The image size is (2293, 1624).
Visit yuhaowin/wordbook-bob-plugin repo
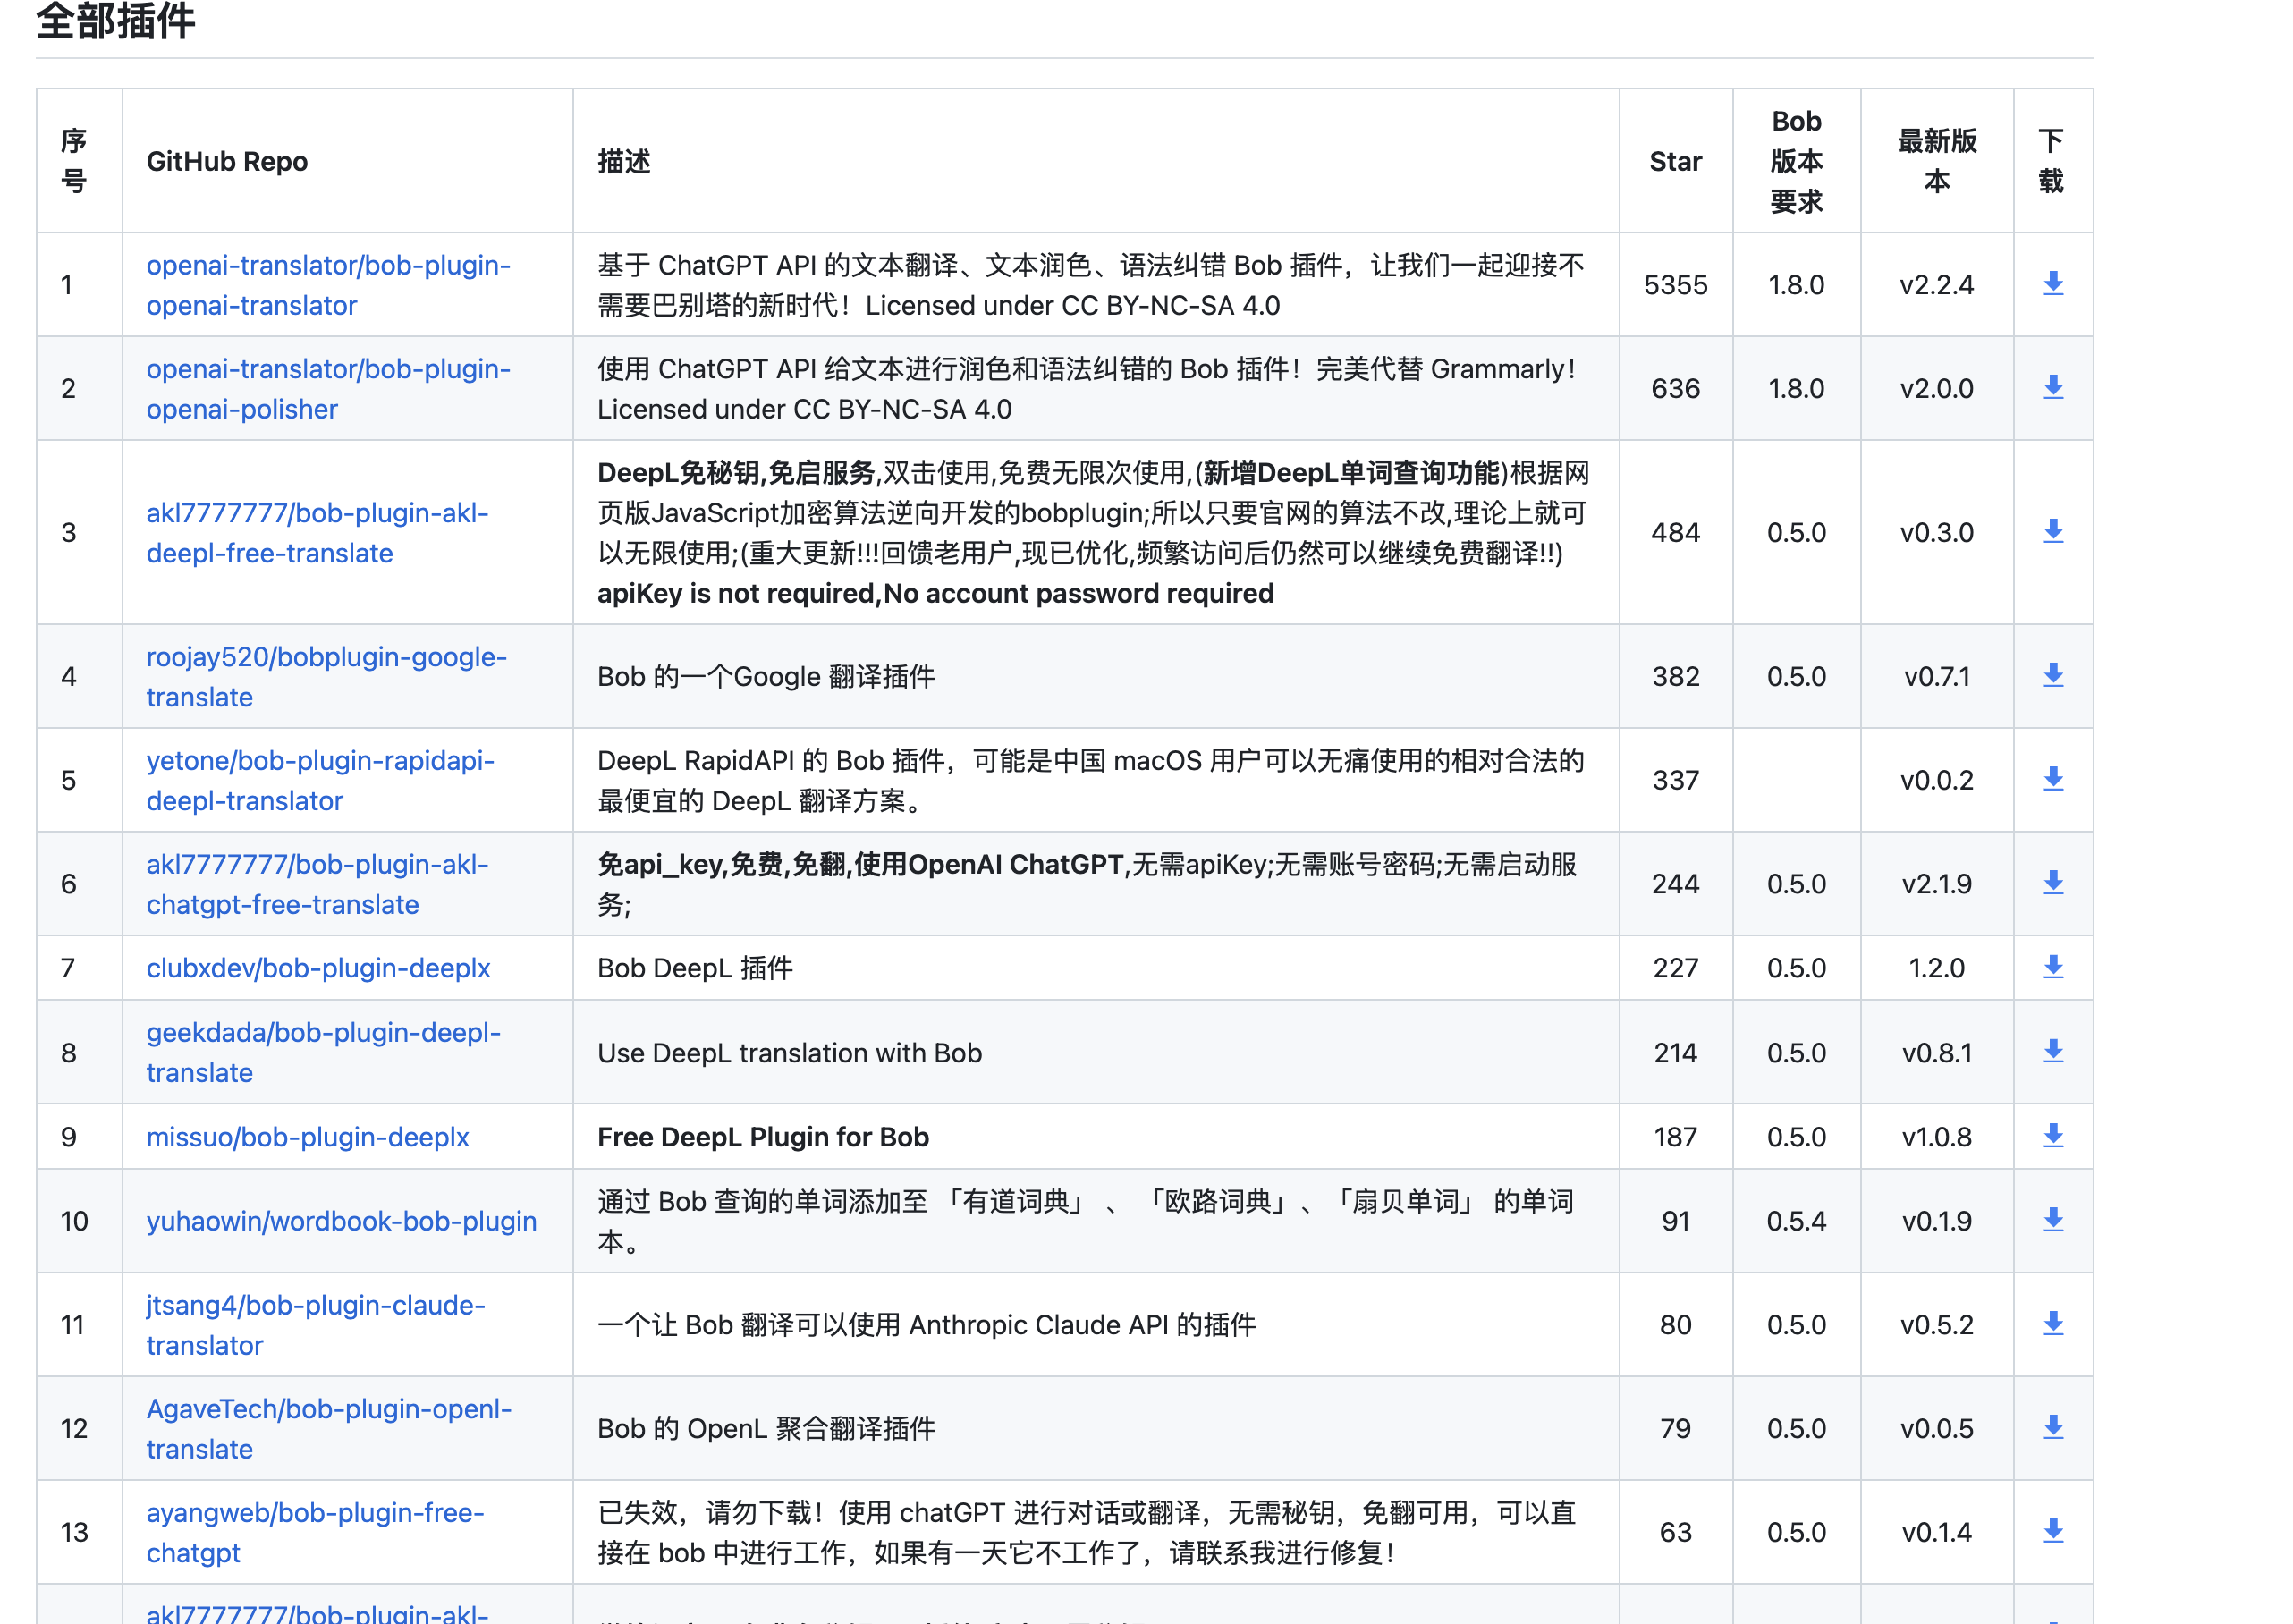point(341,1221)
